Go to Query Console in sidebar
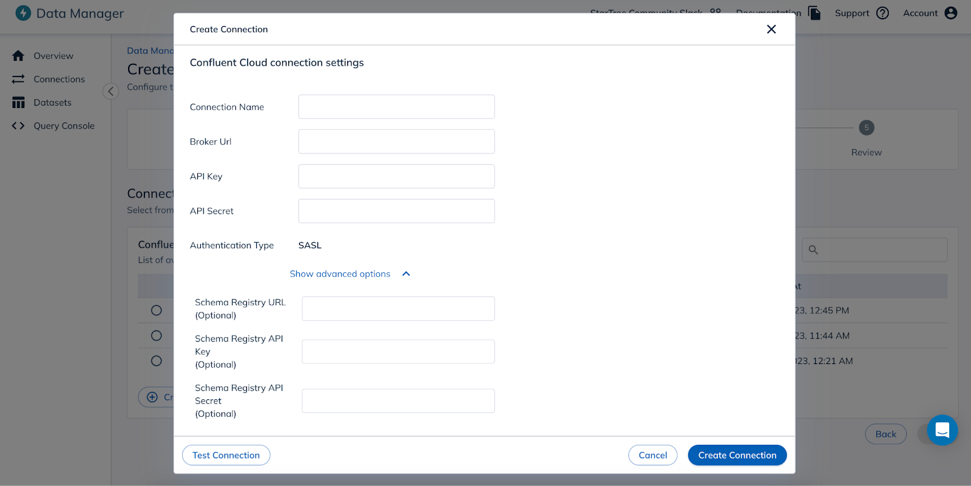Image resolution: width=971 pixels, height=486 pixels. (x=64, y=126)
